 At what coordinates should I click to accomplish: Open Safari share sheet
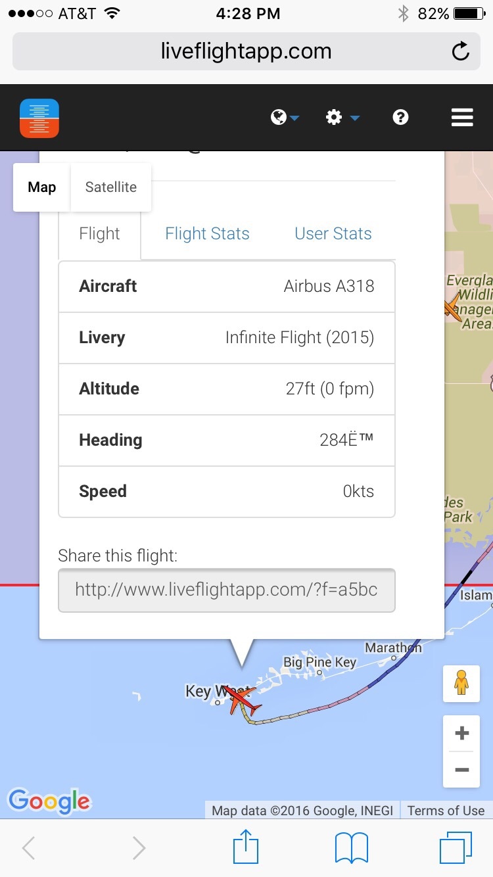coord(246,847)
